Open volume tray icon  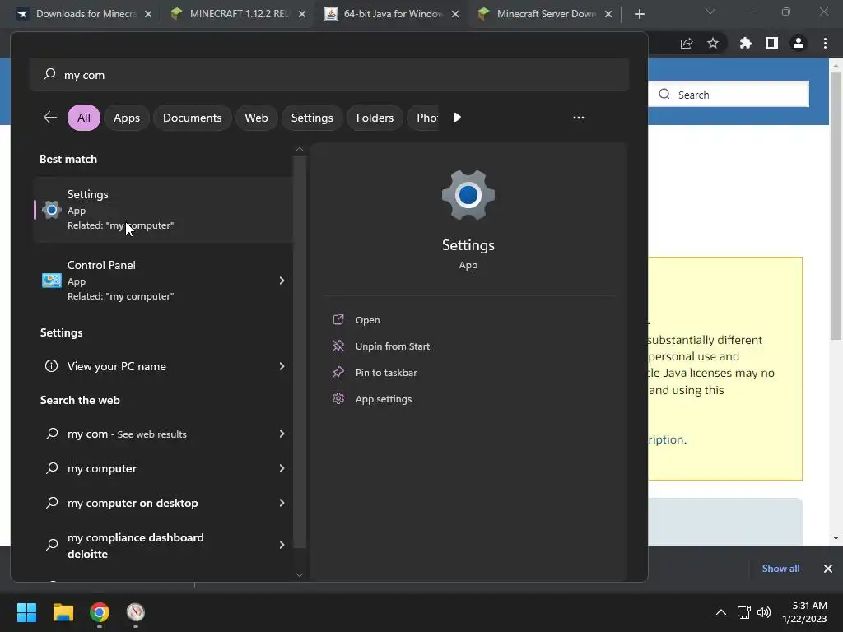click(x=763, y=612)
